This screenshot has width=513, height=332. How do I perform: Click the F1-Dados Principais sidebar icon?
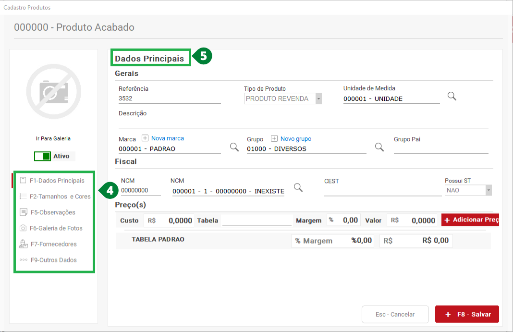tap(23, 181)
